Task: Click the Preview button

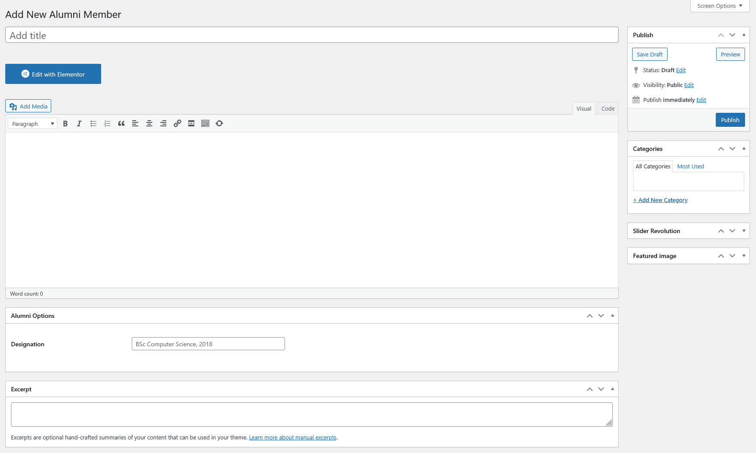Action: click(x=730, y=54)
